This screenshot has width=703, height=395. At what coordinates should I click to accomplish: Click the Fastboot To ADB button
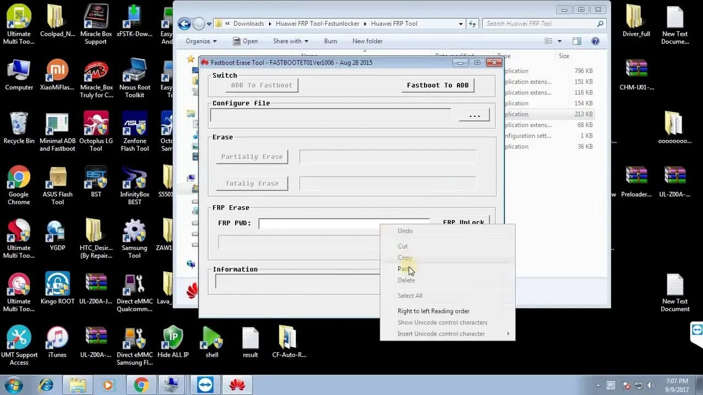coord(438,85)
